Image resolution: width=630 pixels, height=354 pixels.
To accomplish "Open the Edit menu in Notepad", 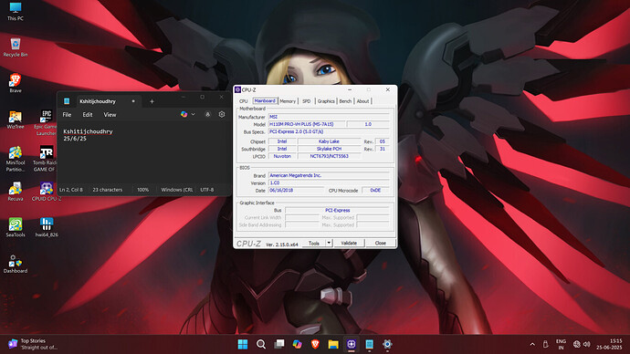I will point(88,115).
